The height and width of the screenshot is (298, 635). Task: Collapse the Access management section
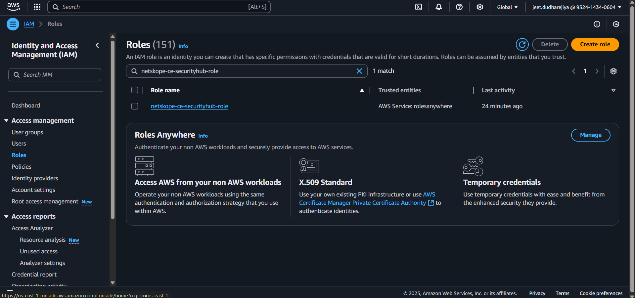pyautogui.click(x=6, y=120)
